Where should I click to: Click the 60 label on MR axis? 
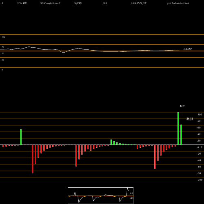tap(199, 128)
